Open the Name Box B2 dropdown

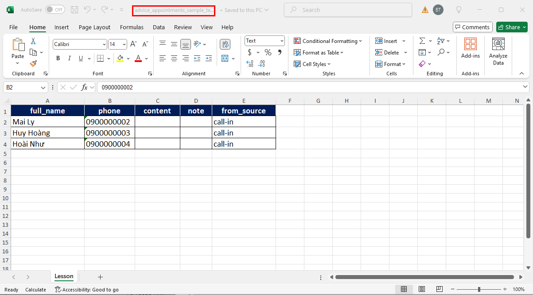pyautogui.click(x=43, y=88)
